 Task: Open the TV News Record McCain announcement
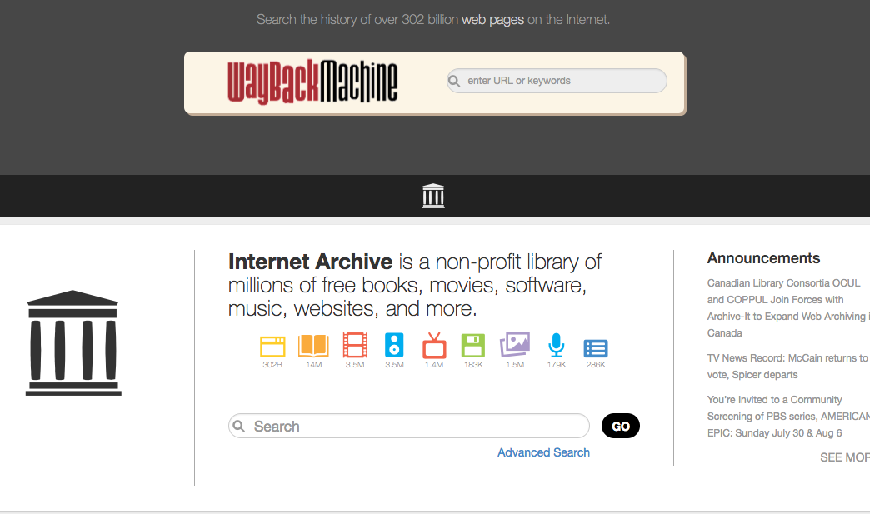point(788,366)
